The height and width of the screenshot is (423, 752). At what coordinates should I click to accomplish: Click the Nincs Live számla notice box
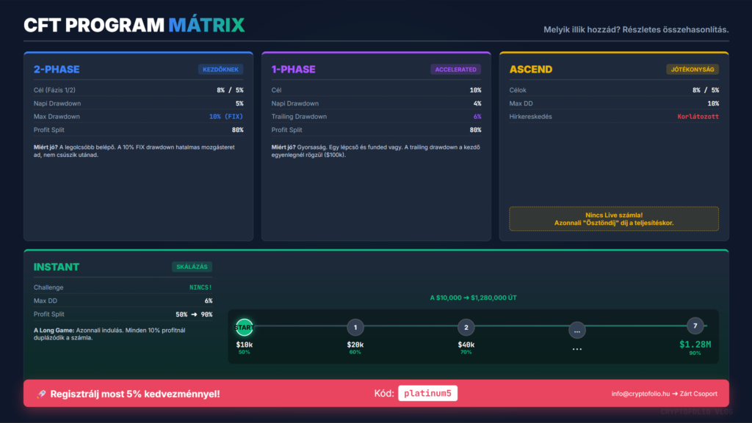pos(613,218)
